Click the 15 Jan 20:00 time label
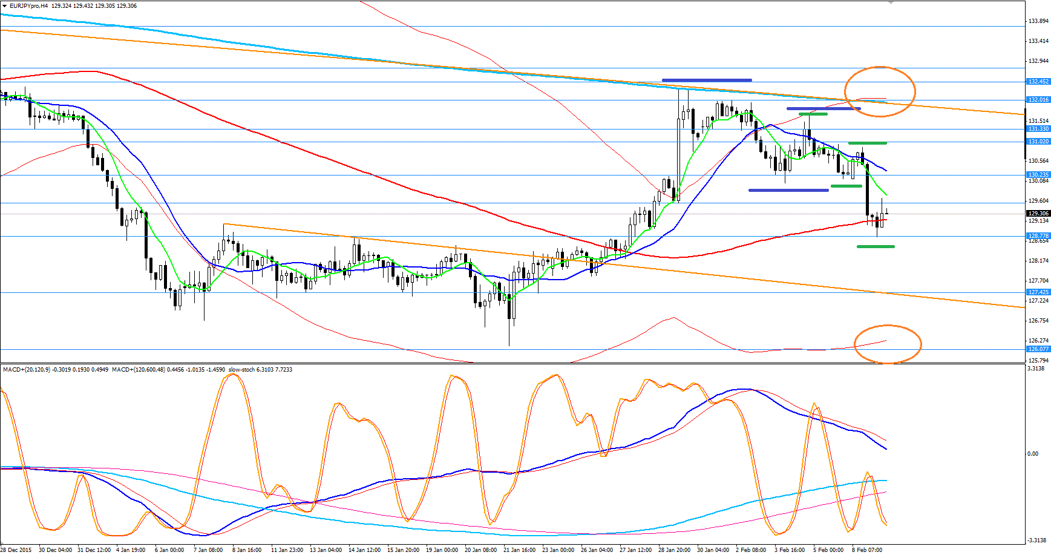This screenshot has width=1051, height=555. point(403,550)
